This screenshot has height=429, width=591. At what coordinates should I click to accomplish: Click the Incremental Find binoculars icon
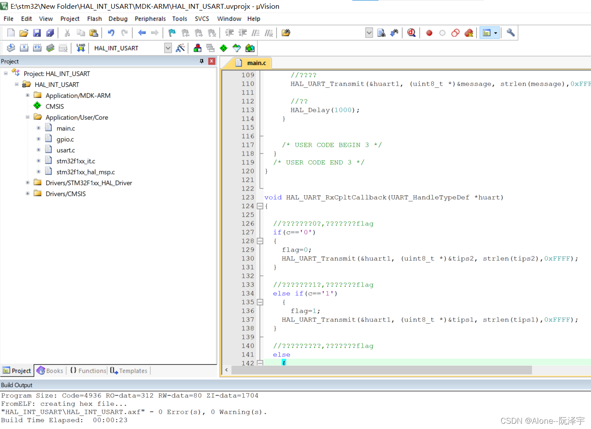394,33
